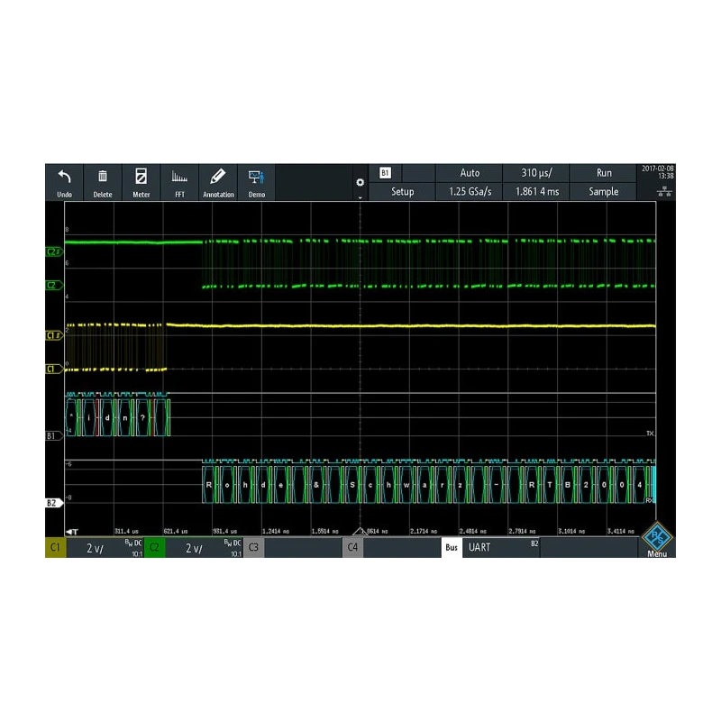Image resolution: width=721 pixels, height=721 pixels.
Task: Click decoded character 'B' on bus B2
Action: (x=568, y=485)
